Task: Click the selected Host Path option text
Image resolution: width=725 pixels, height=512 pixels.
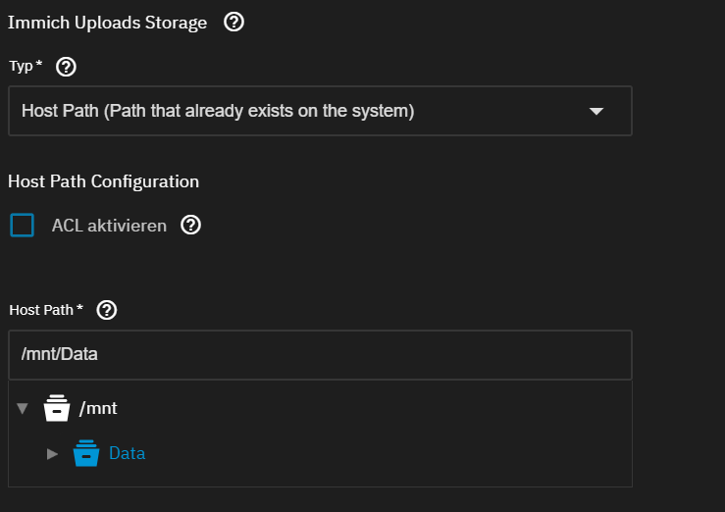Action: click(218, 111)
